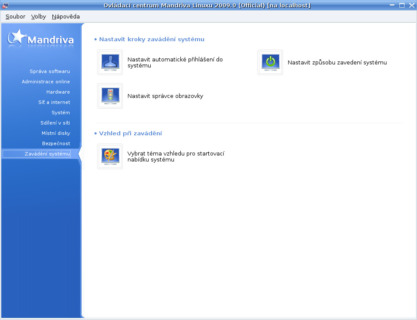Open the Bezpečnost section

coord(56,143)
